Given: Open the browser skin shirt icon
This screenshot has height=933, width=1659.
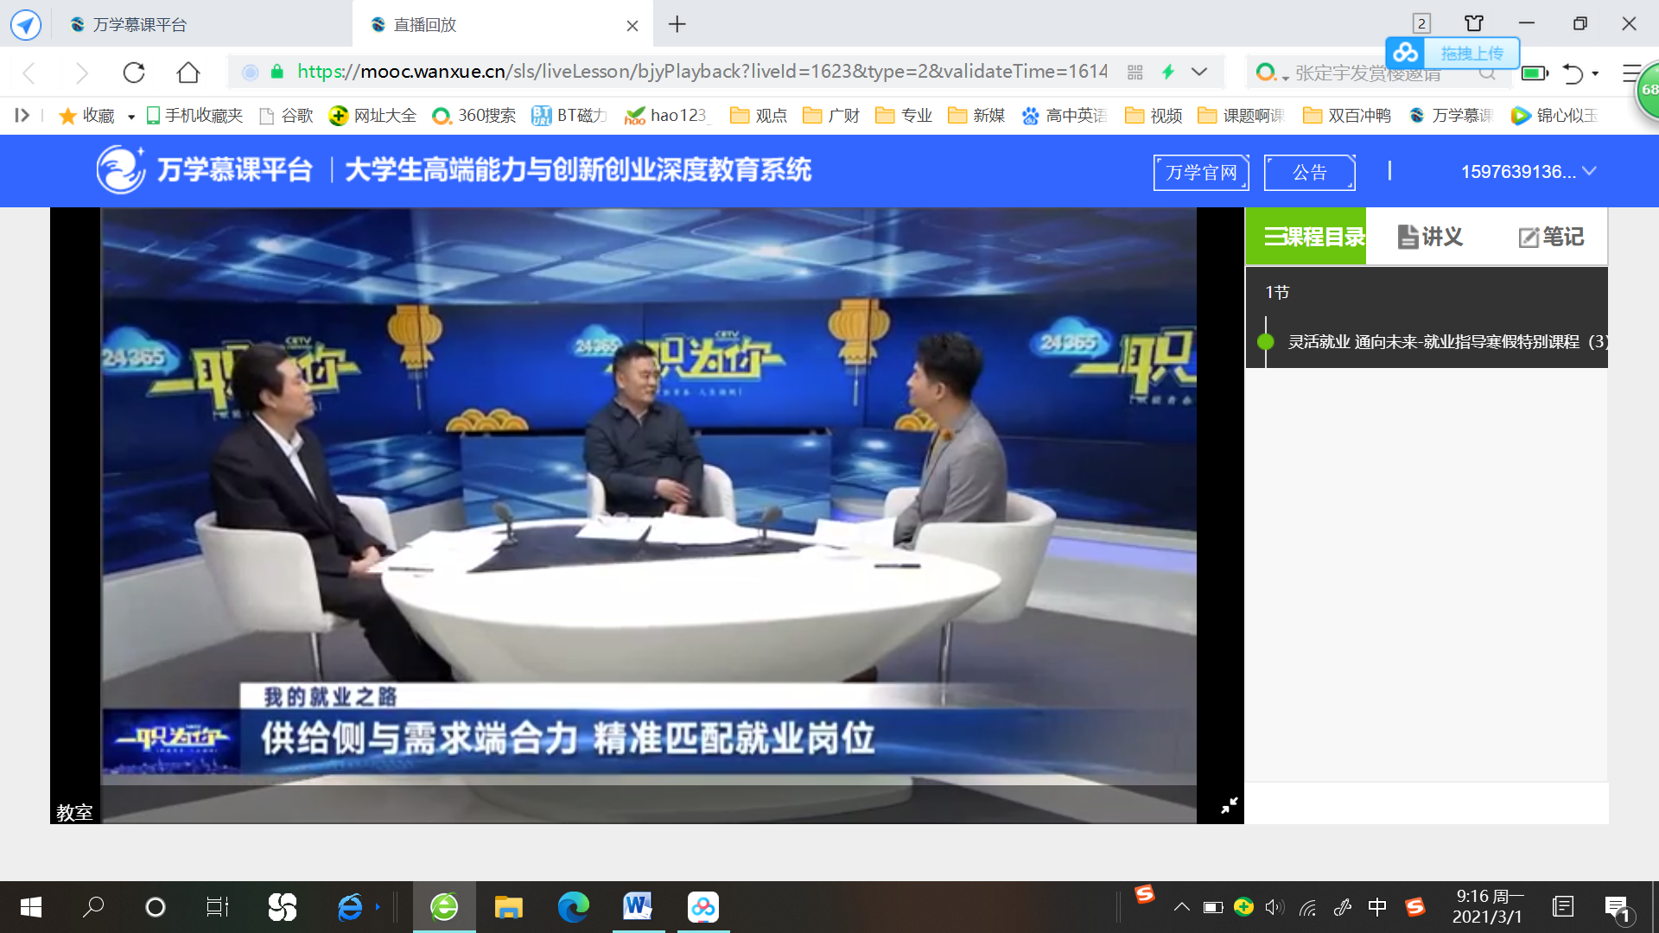Looking at the screenshot, I should point(1474,24).
